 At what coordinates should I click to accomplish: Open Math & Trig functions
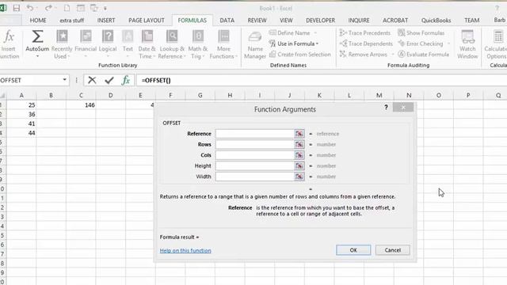pos(198,44)
